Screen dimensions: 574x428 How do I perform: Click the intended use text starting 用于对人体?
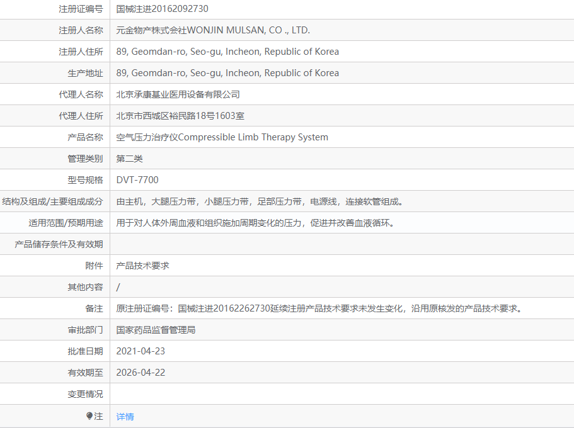(x=255, y=223)
